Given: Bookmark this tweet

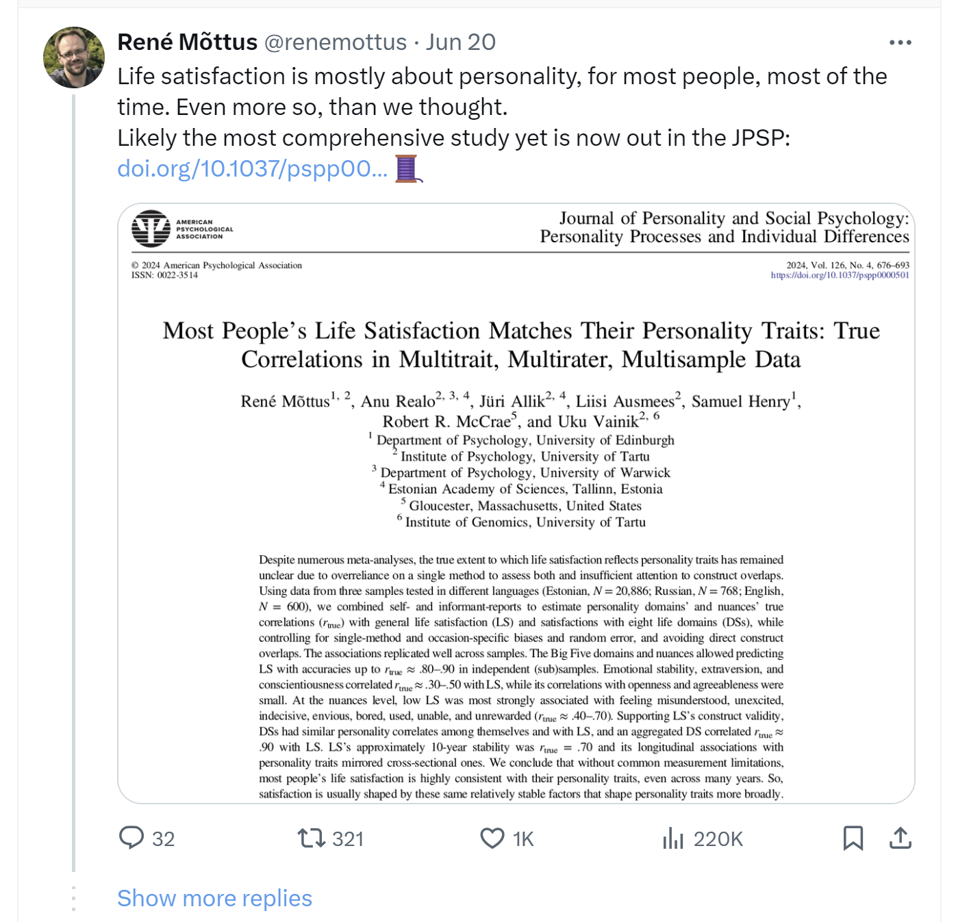Looking at the screenshot, I should [x=853, y=838].
